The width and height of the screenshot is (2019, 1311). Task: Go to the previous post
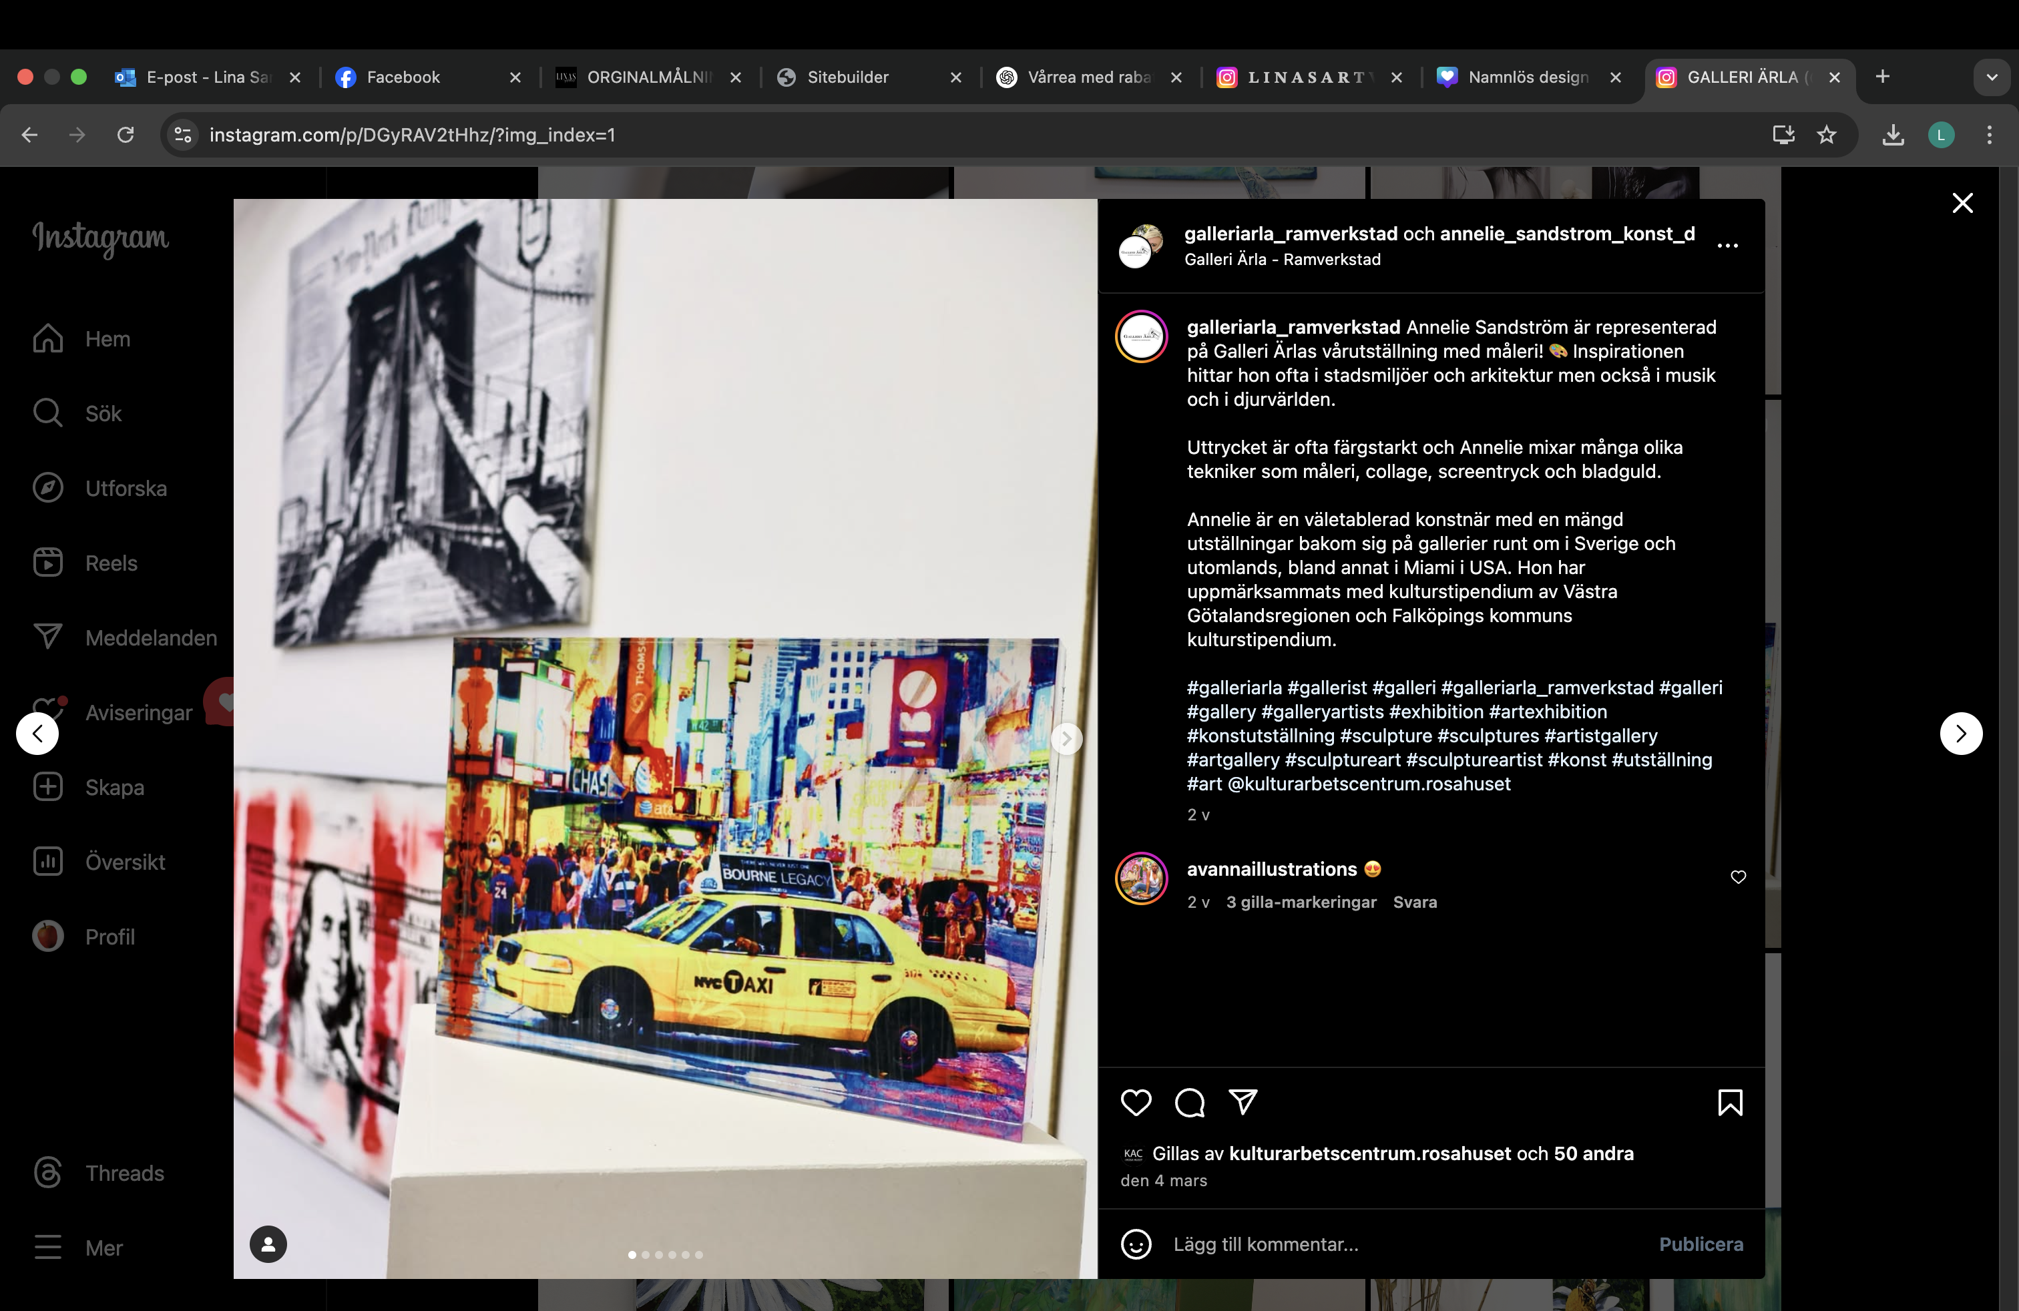click(37, 734)
